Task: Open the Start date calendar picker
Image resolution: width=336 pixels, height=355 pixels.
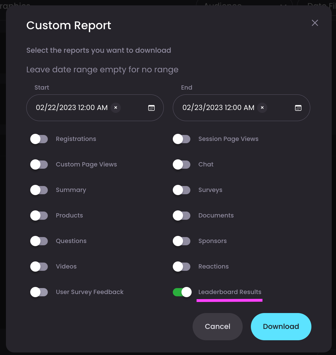Action: 152,108
